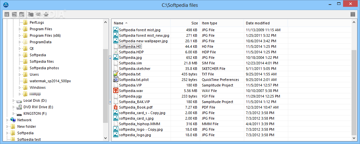
Task: Click the file list scroll-up arrow
Action: point(354,22)
